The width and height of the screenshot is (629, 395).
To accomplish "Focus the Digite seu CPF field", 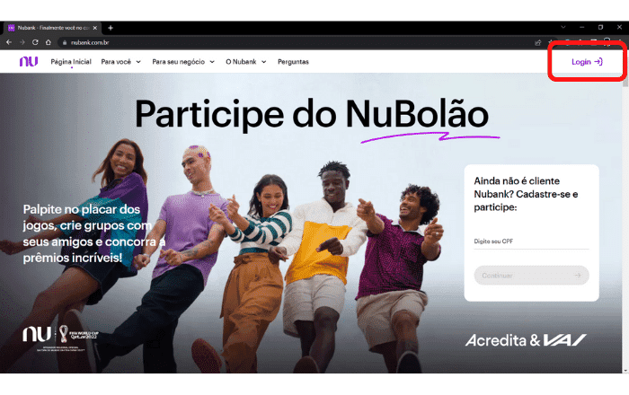I will coord(532,241).
